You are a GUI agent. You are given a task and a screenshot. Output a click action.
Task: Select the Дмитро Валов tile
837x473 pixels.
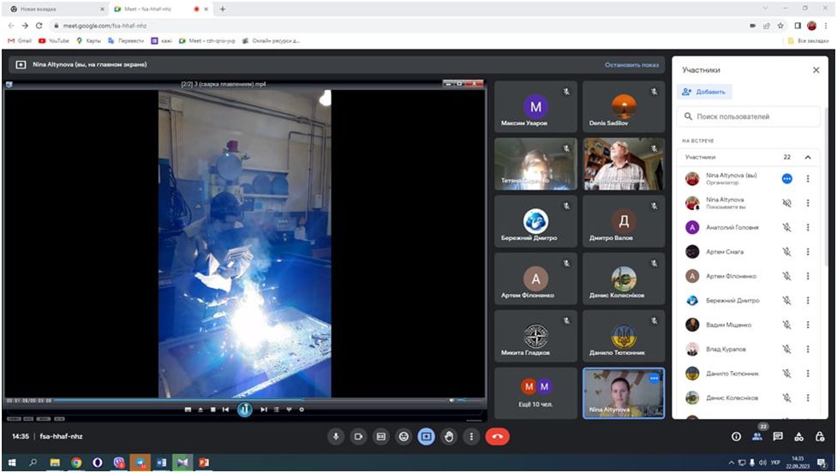[x=624, y=221]
